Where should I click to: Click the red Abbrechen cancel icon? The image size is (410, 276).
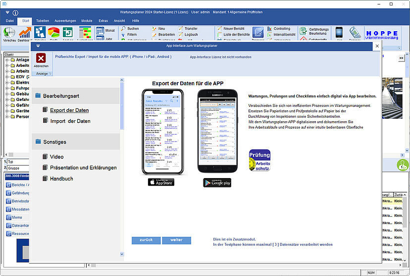coord(41,59)
